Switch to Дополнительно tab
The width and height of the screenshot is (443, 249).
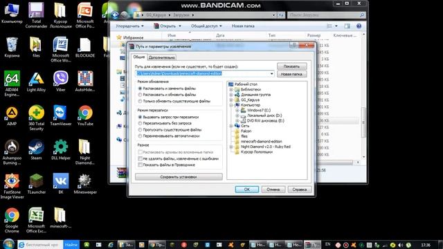(x=161, y=57)
